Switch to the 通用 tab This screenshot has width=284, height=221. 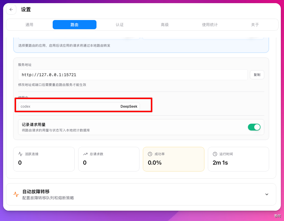[x=29, y=25]
